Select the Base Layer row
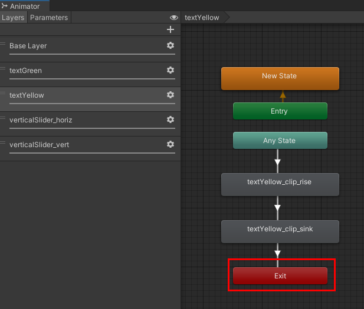The image size is (364, 309). 90,49
